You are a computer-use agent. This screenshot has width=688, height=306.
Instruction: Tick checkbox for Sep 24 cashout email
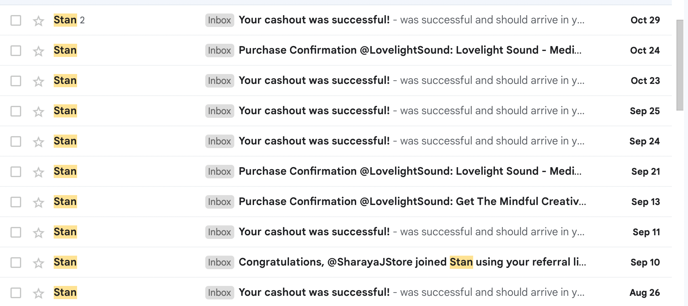pyautogui.click(x=16, y=141)
